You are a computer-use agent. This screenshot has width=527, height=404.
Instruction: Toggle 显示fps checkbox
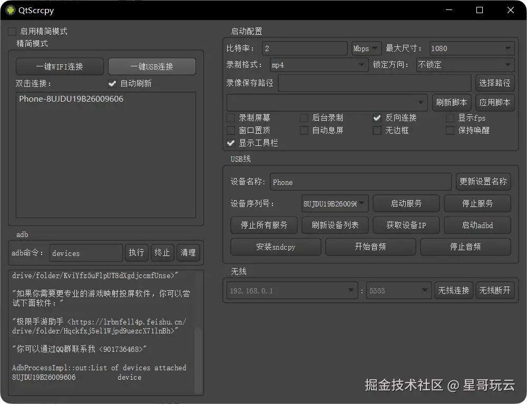click(x=450, y=118)
